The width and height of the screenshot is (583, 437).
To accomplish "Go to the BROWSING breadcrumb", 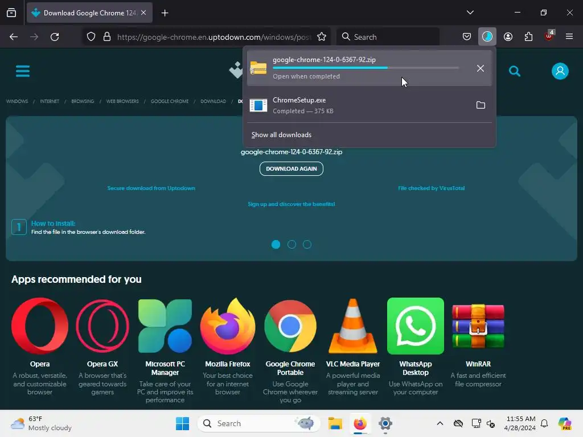I will pos(83,101).
